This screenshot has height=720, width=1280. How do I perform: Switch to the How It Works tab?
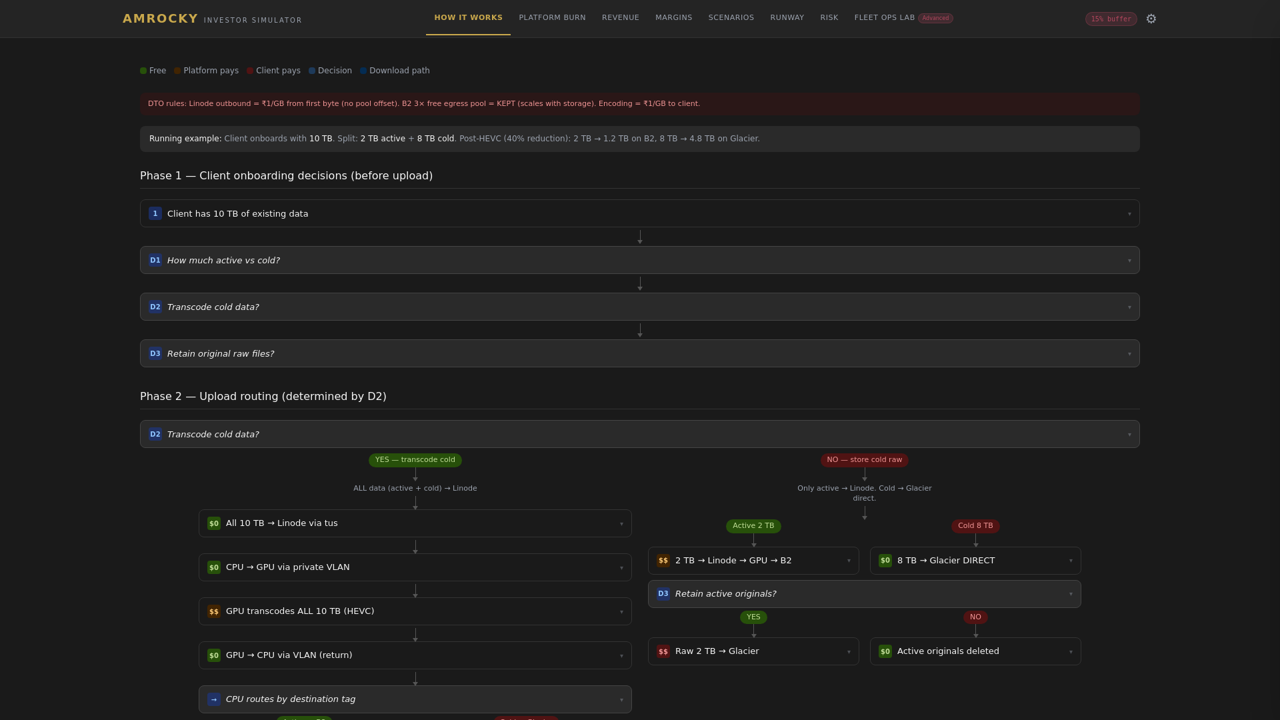coord(468,17)
